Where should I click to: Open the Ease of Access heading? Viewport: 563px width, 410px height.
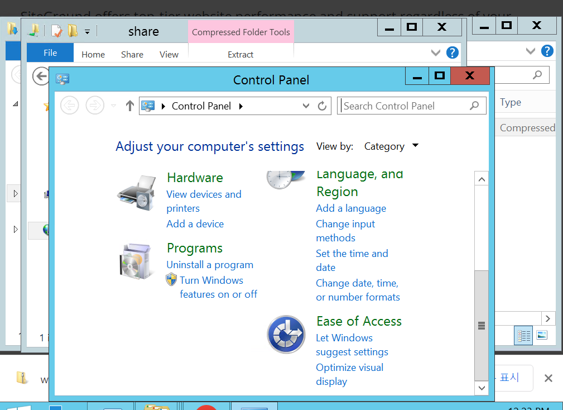[x=359, y=321]
